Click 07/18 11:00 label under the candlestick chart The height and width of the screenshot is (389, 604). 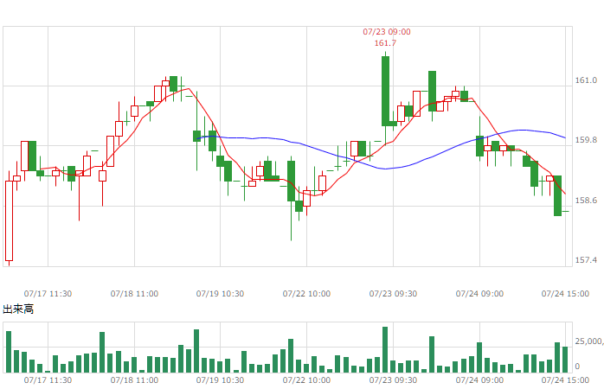tap(134, 294)
